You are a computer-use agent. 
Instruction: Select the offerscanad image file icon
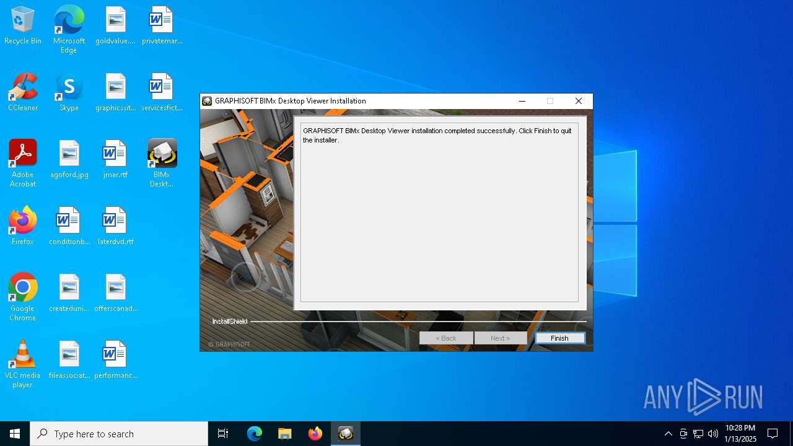115,293
